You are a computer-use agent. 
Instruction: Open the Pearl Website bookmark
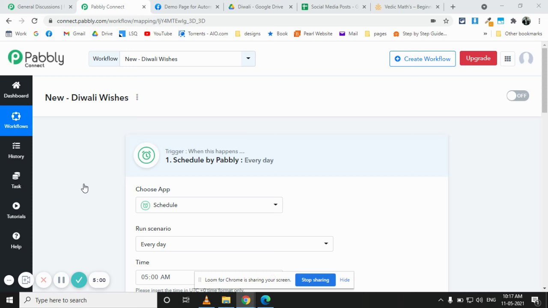click(313, 33)
